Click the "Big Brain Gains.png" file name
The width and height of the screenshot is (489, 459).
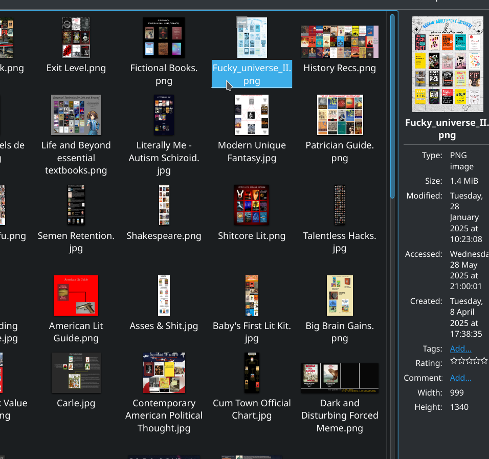[340, 332]
